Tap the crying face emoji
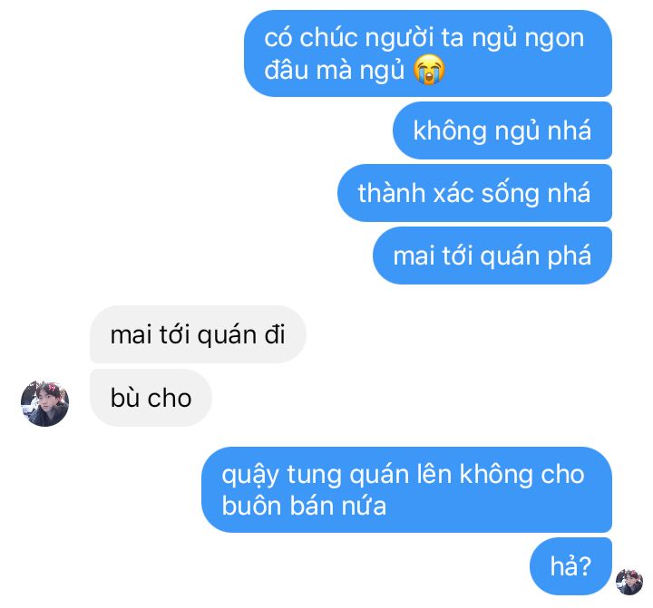 coord(429,69)
